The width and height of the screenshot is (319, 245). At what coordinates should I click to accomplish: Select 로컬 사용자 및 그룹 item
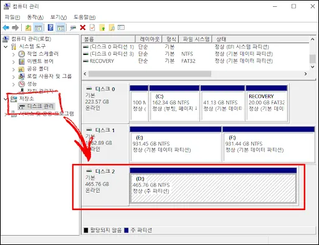[x=49, y=76]
